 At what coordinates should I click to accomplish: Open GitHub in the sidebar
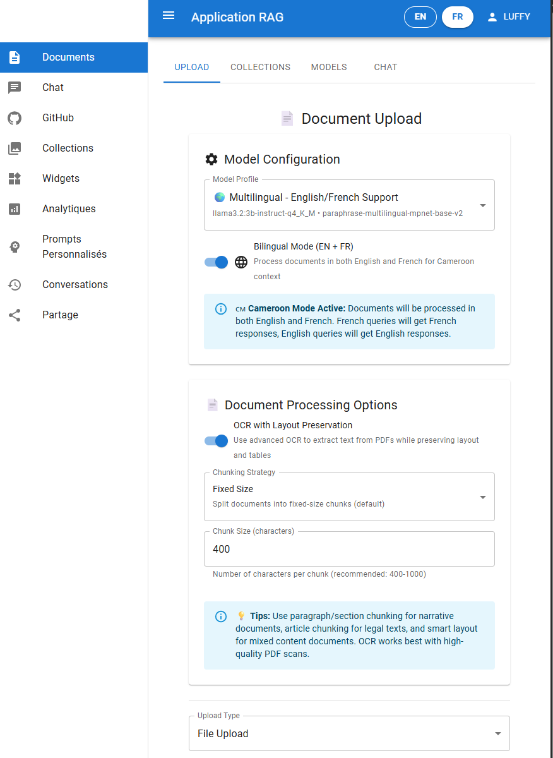[x=74, y=118]
